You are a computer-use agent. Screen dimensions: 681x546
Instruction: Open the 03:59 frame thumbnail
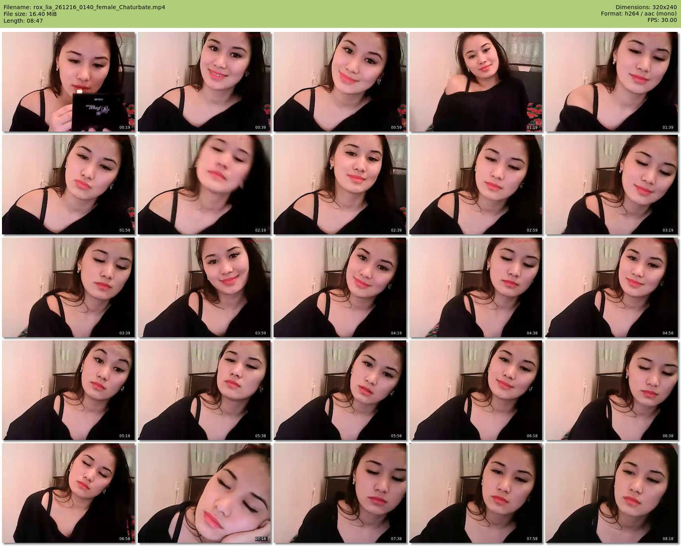pos(204,287)
